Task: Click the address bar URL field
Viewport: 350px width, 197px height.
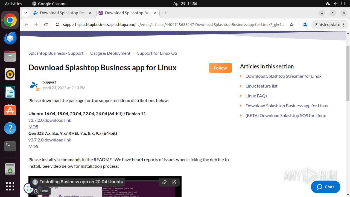Action: [174, 25]
